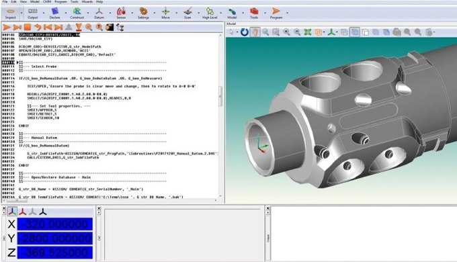
Task: Open the File menu
Action: [5, 2]
